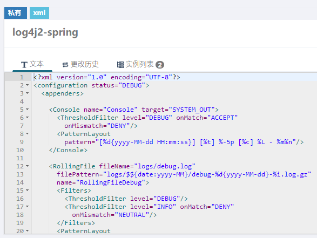
Task: Click the list icon of 实例列表
Action: 120,65
